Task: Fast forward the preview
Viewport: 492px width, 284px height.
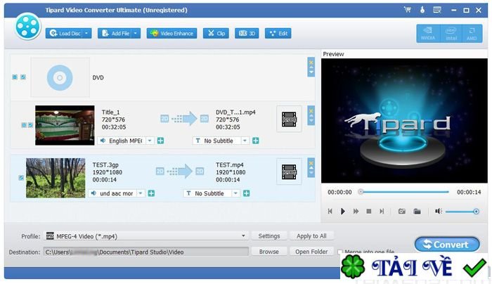Action: 356,211
